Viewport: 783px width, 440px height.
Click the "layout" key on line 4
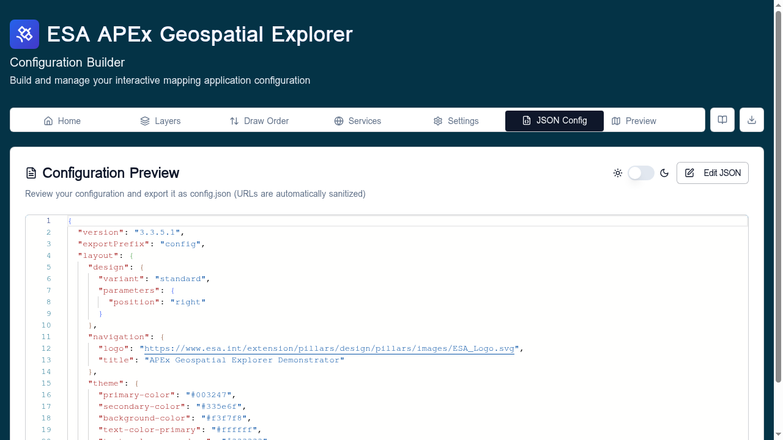coord(98,255)
